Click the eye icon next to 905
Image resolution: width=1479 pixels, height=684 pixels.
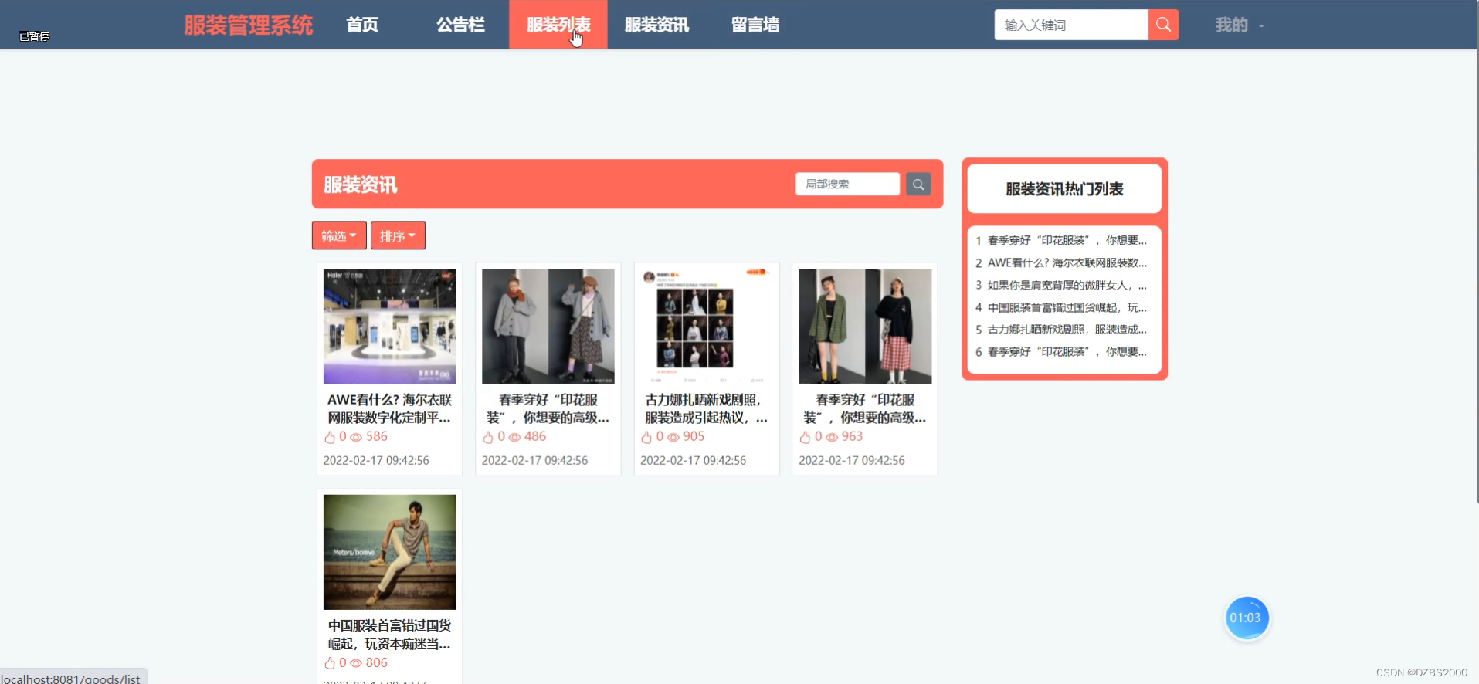point(673,437)
